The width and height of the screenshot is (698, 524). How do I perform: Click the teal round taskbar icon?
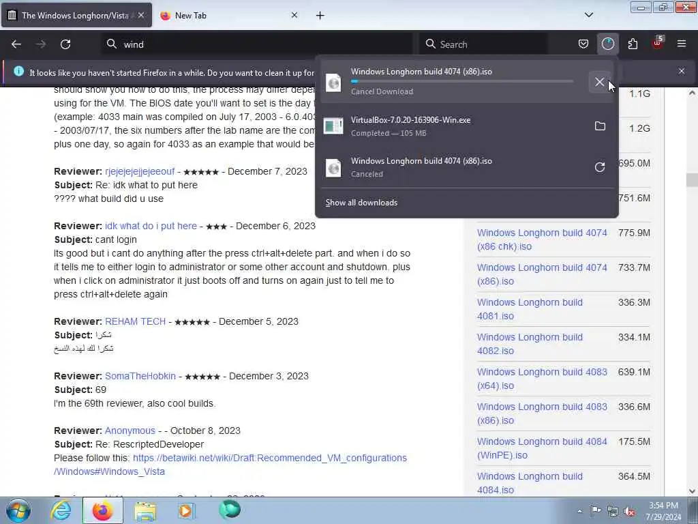point(230,510)
